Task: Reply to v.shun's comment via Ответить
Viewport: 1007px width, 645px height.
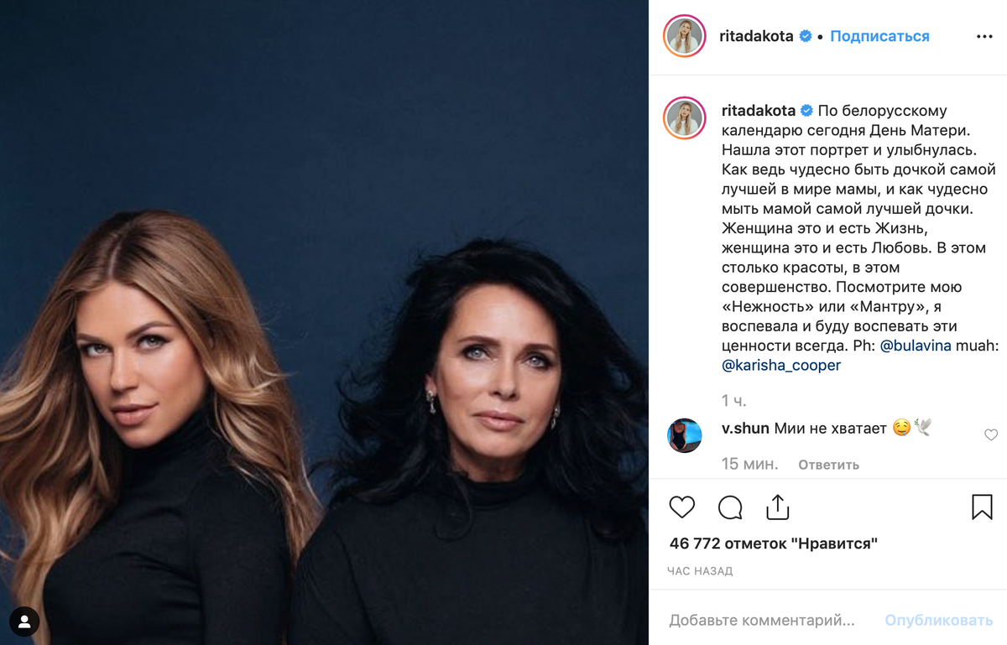Action: pos(828,464)
